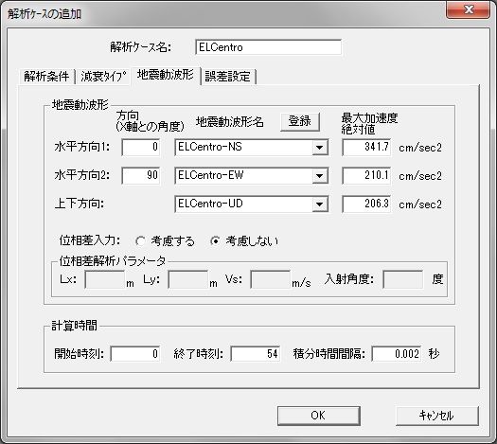Click the 開始時刻 input field
The width and height of the screenshot is (497, 444).
click(x=135, y=354)
